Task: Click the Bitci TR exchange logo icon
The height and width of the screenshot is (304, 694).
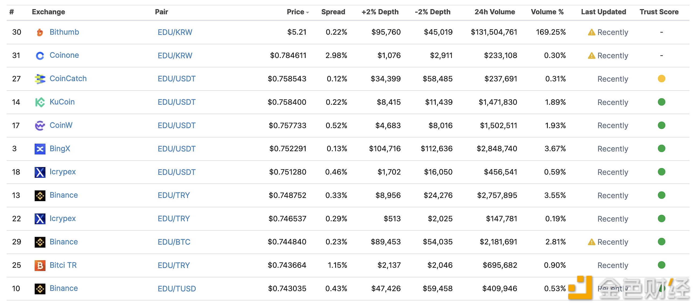Action: [40, 266]
